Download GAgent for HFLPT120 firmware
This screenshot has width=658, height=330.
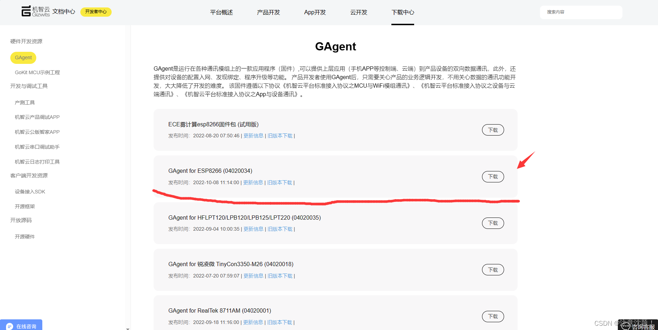[493, 223]
